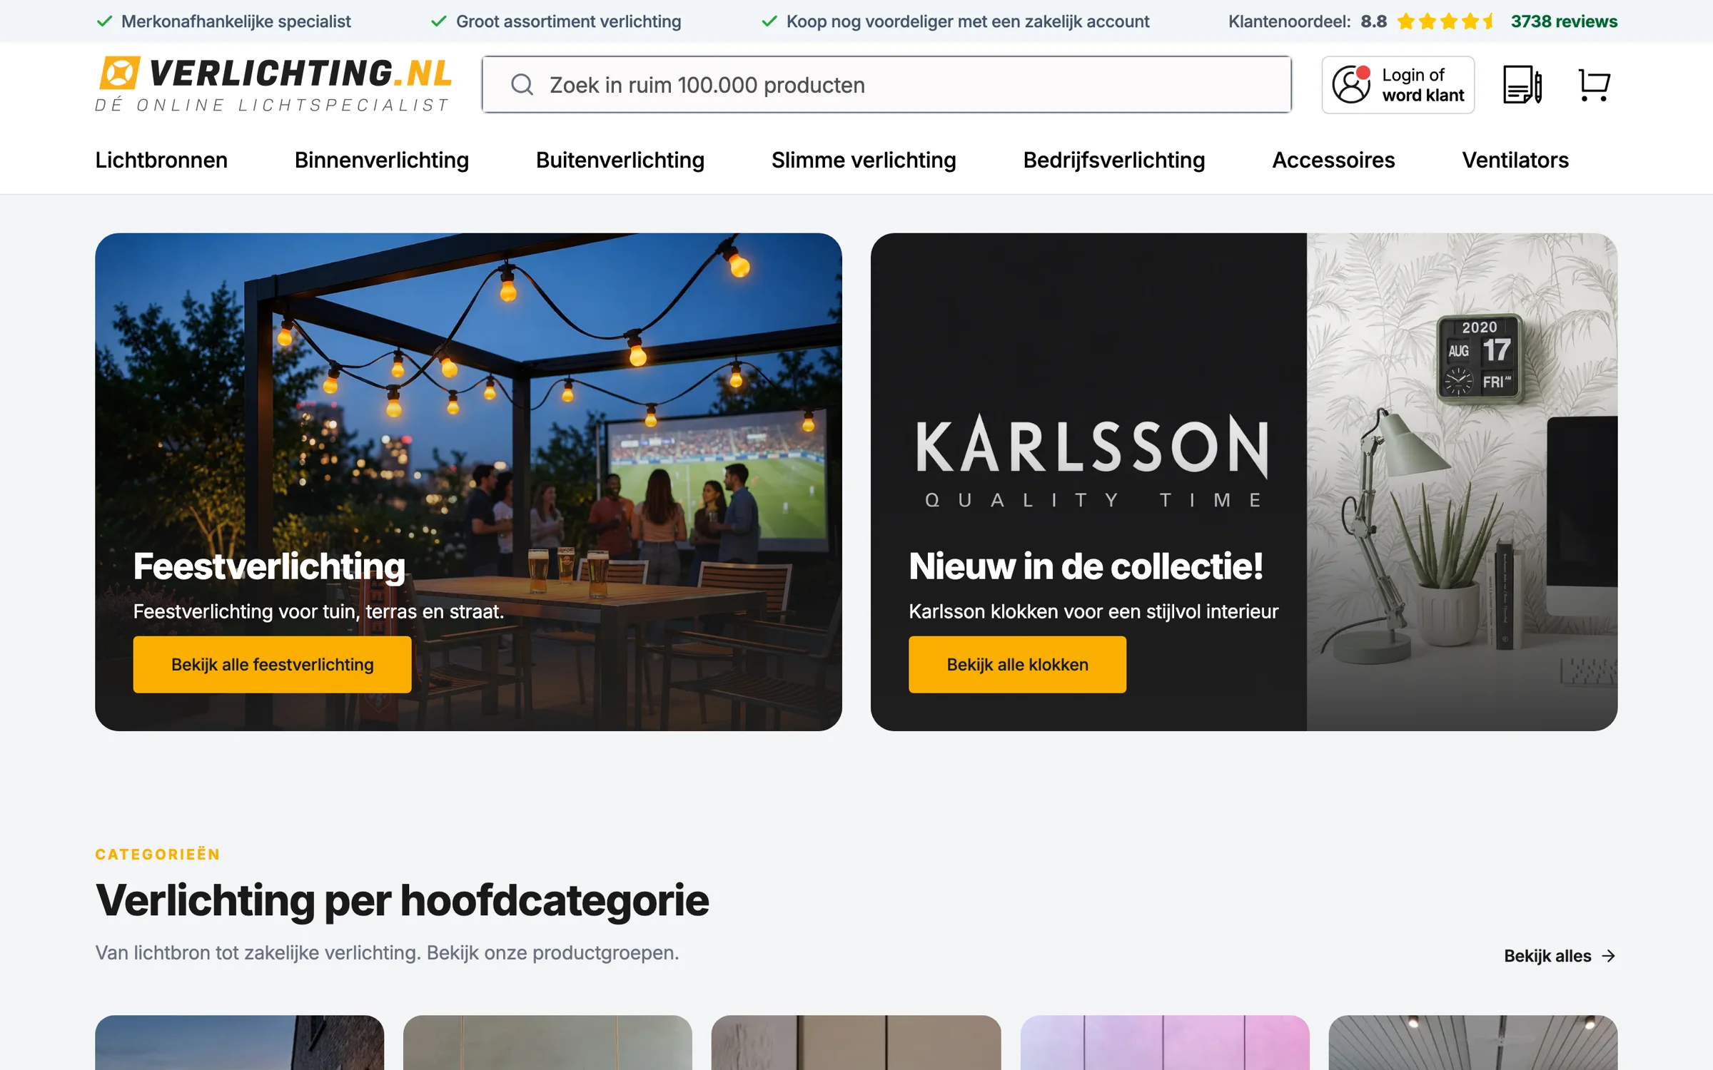Click the CATEGORIEËN label
Viewport: 1713px width, 1070px height.
pyautogui.click(x=158, y=854)
